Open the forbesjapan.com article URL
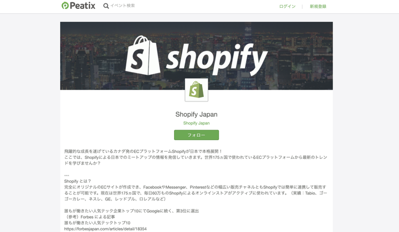 [105, 229]
